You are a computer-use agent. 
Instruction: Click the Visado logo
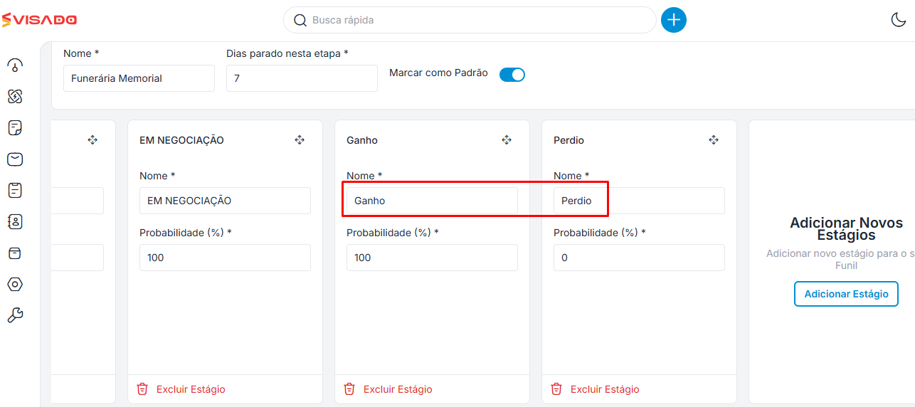click(40, 20)
